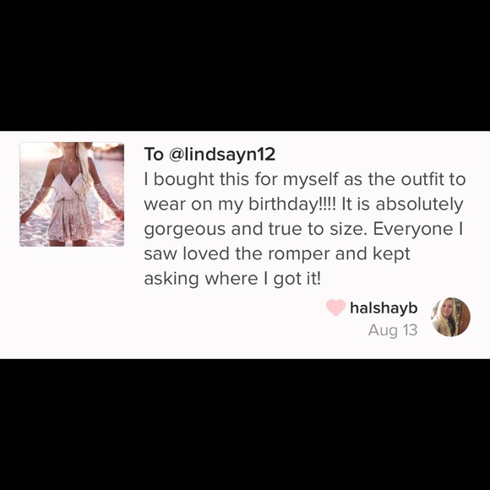Click the word "To" before the mention
This screenshot has width=490, height=490.
click(154, 154)
